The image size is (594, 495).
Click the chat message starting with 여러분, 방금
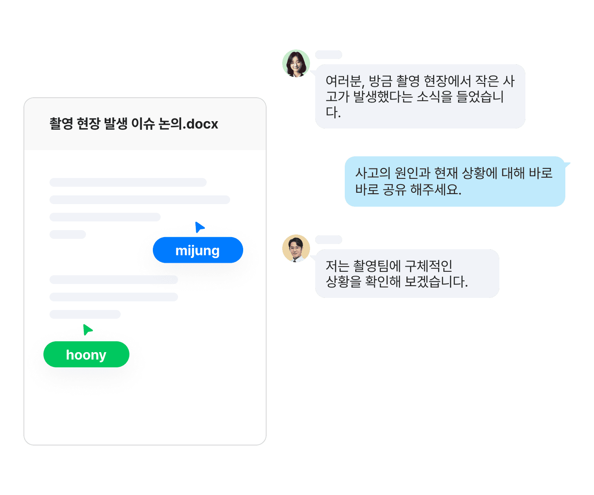[x=420, y=96]
